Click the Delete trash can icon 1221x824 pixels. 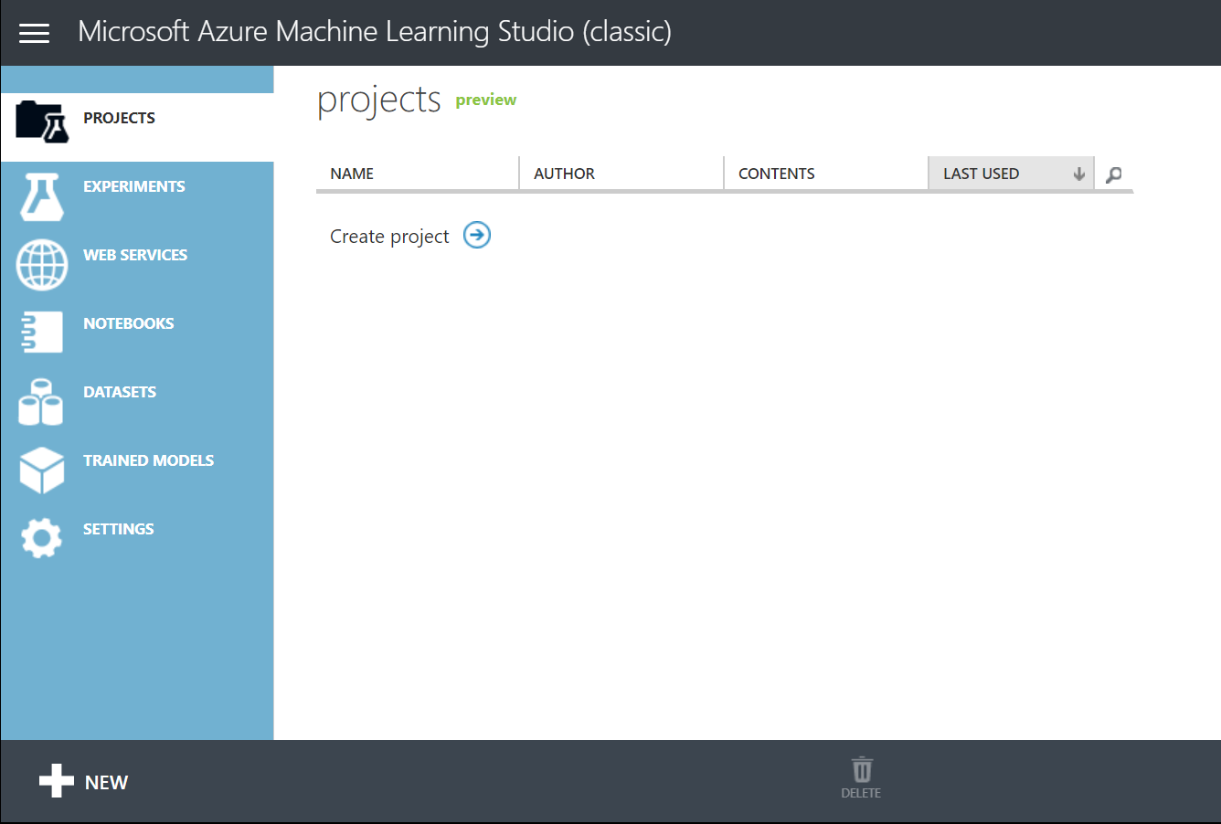click(862, 768)
